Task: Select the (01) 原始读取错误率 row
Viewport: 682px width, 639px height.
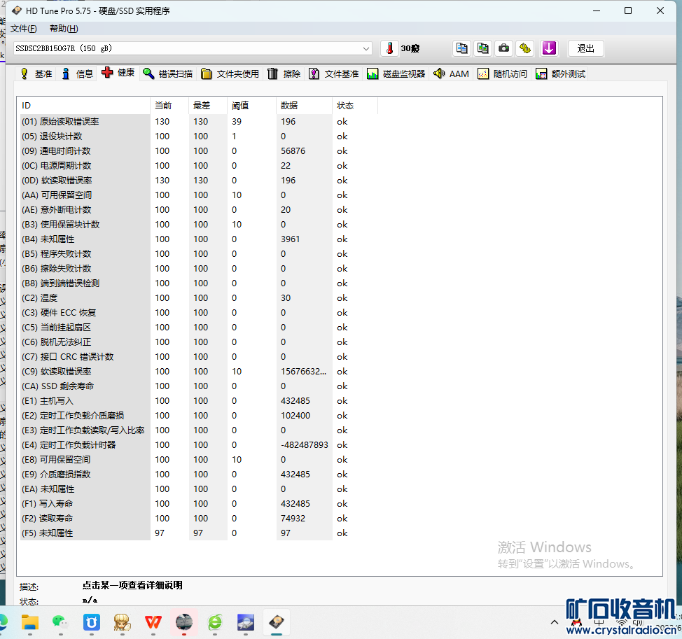Action: [199, 122]
